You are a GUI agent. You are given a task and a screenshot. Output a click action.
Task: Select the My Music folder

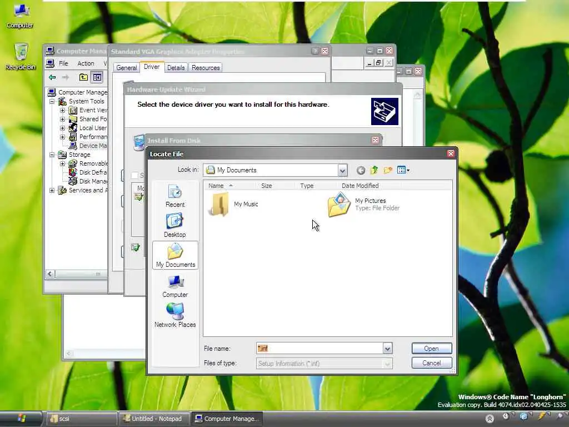[x=233, y=205]
